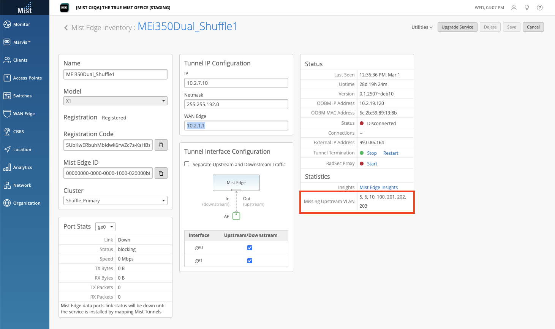Screen dimensions: 555x329
Task: Uncheck the ge1 Upstream/Downstream checkbox
Action: coord(250,261)
